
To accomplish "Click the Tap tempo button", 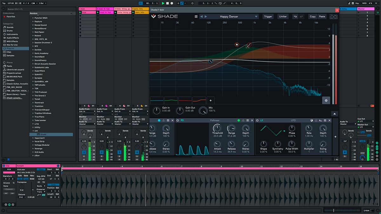I will (x=4, y=3).
